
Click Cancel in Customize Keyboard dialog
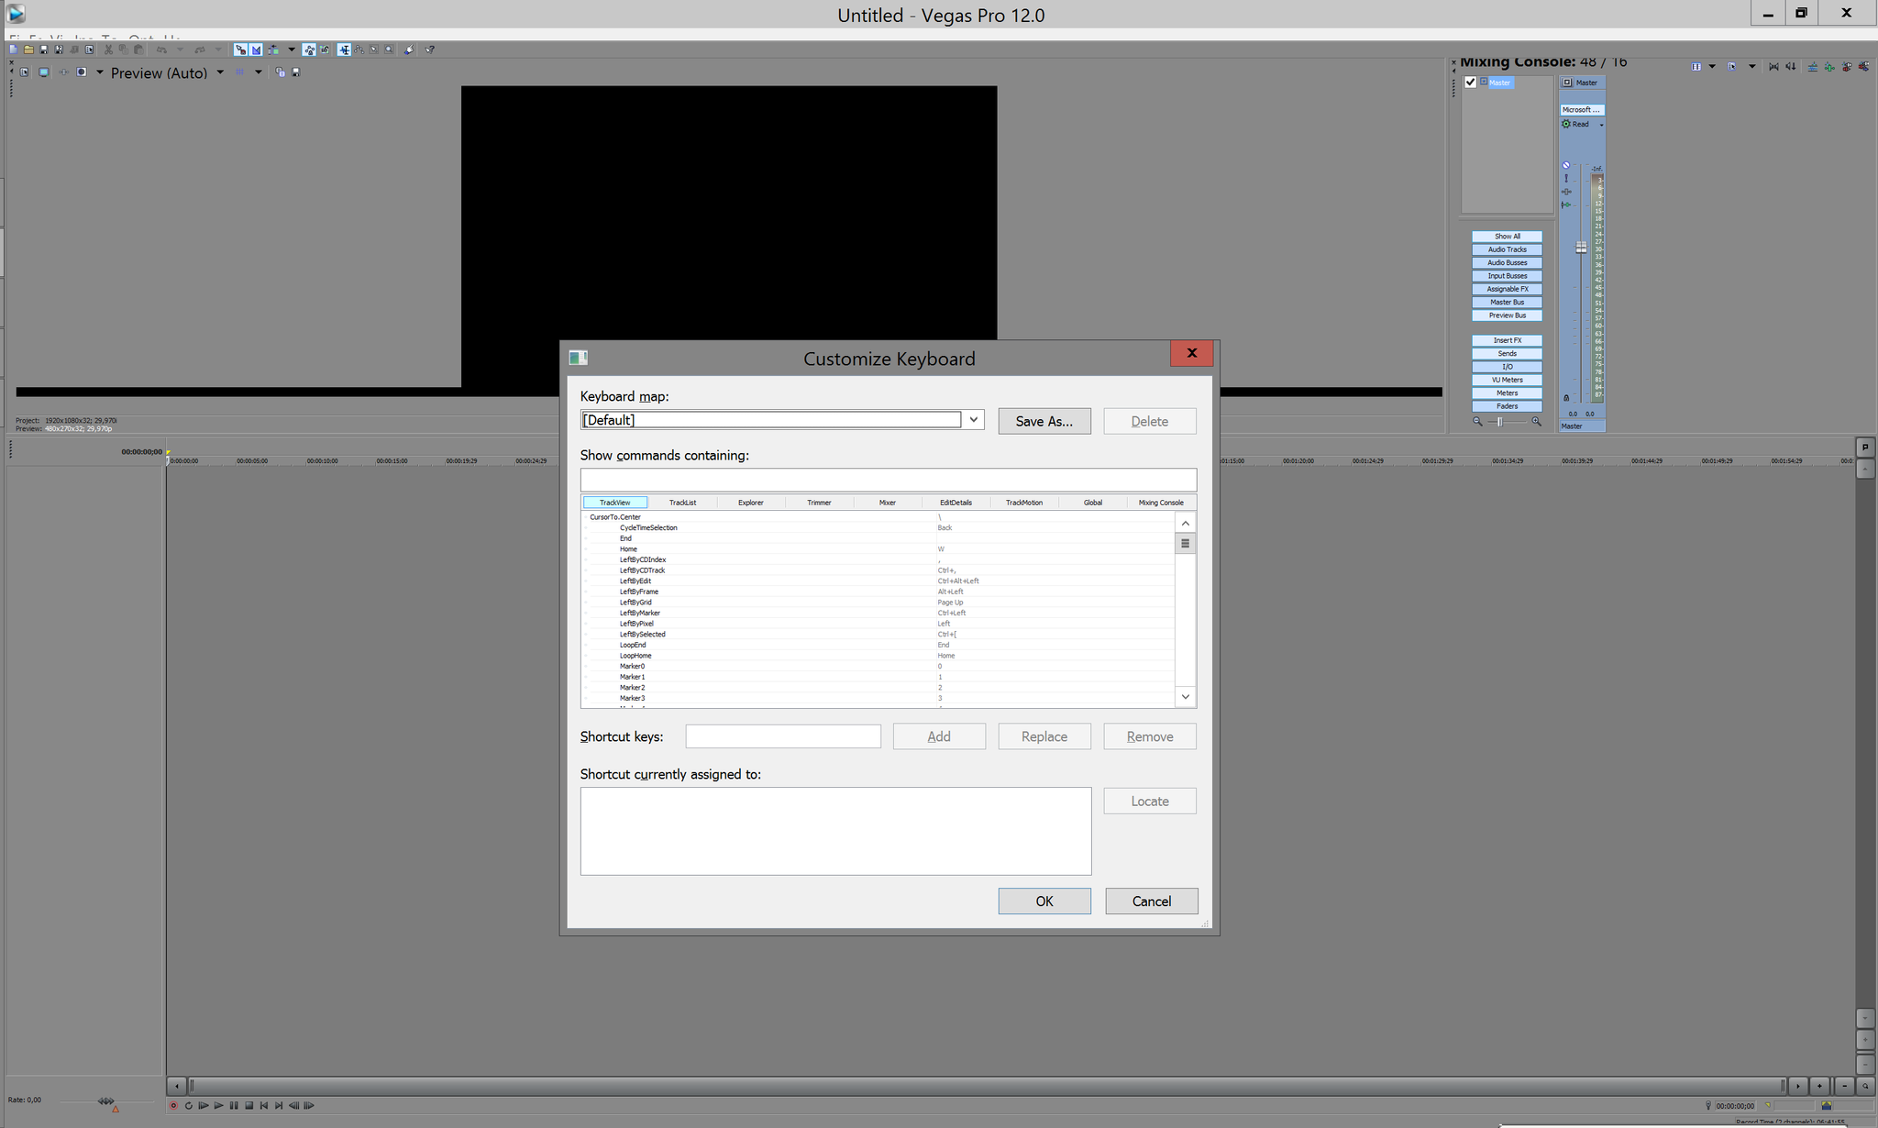[x=1152, y=901]
